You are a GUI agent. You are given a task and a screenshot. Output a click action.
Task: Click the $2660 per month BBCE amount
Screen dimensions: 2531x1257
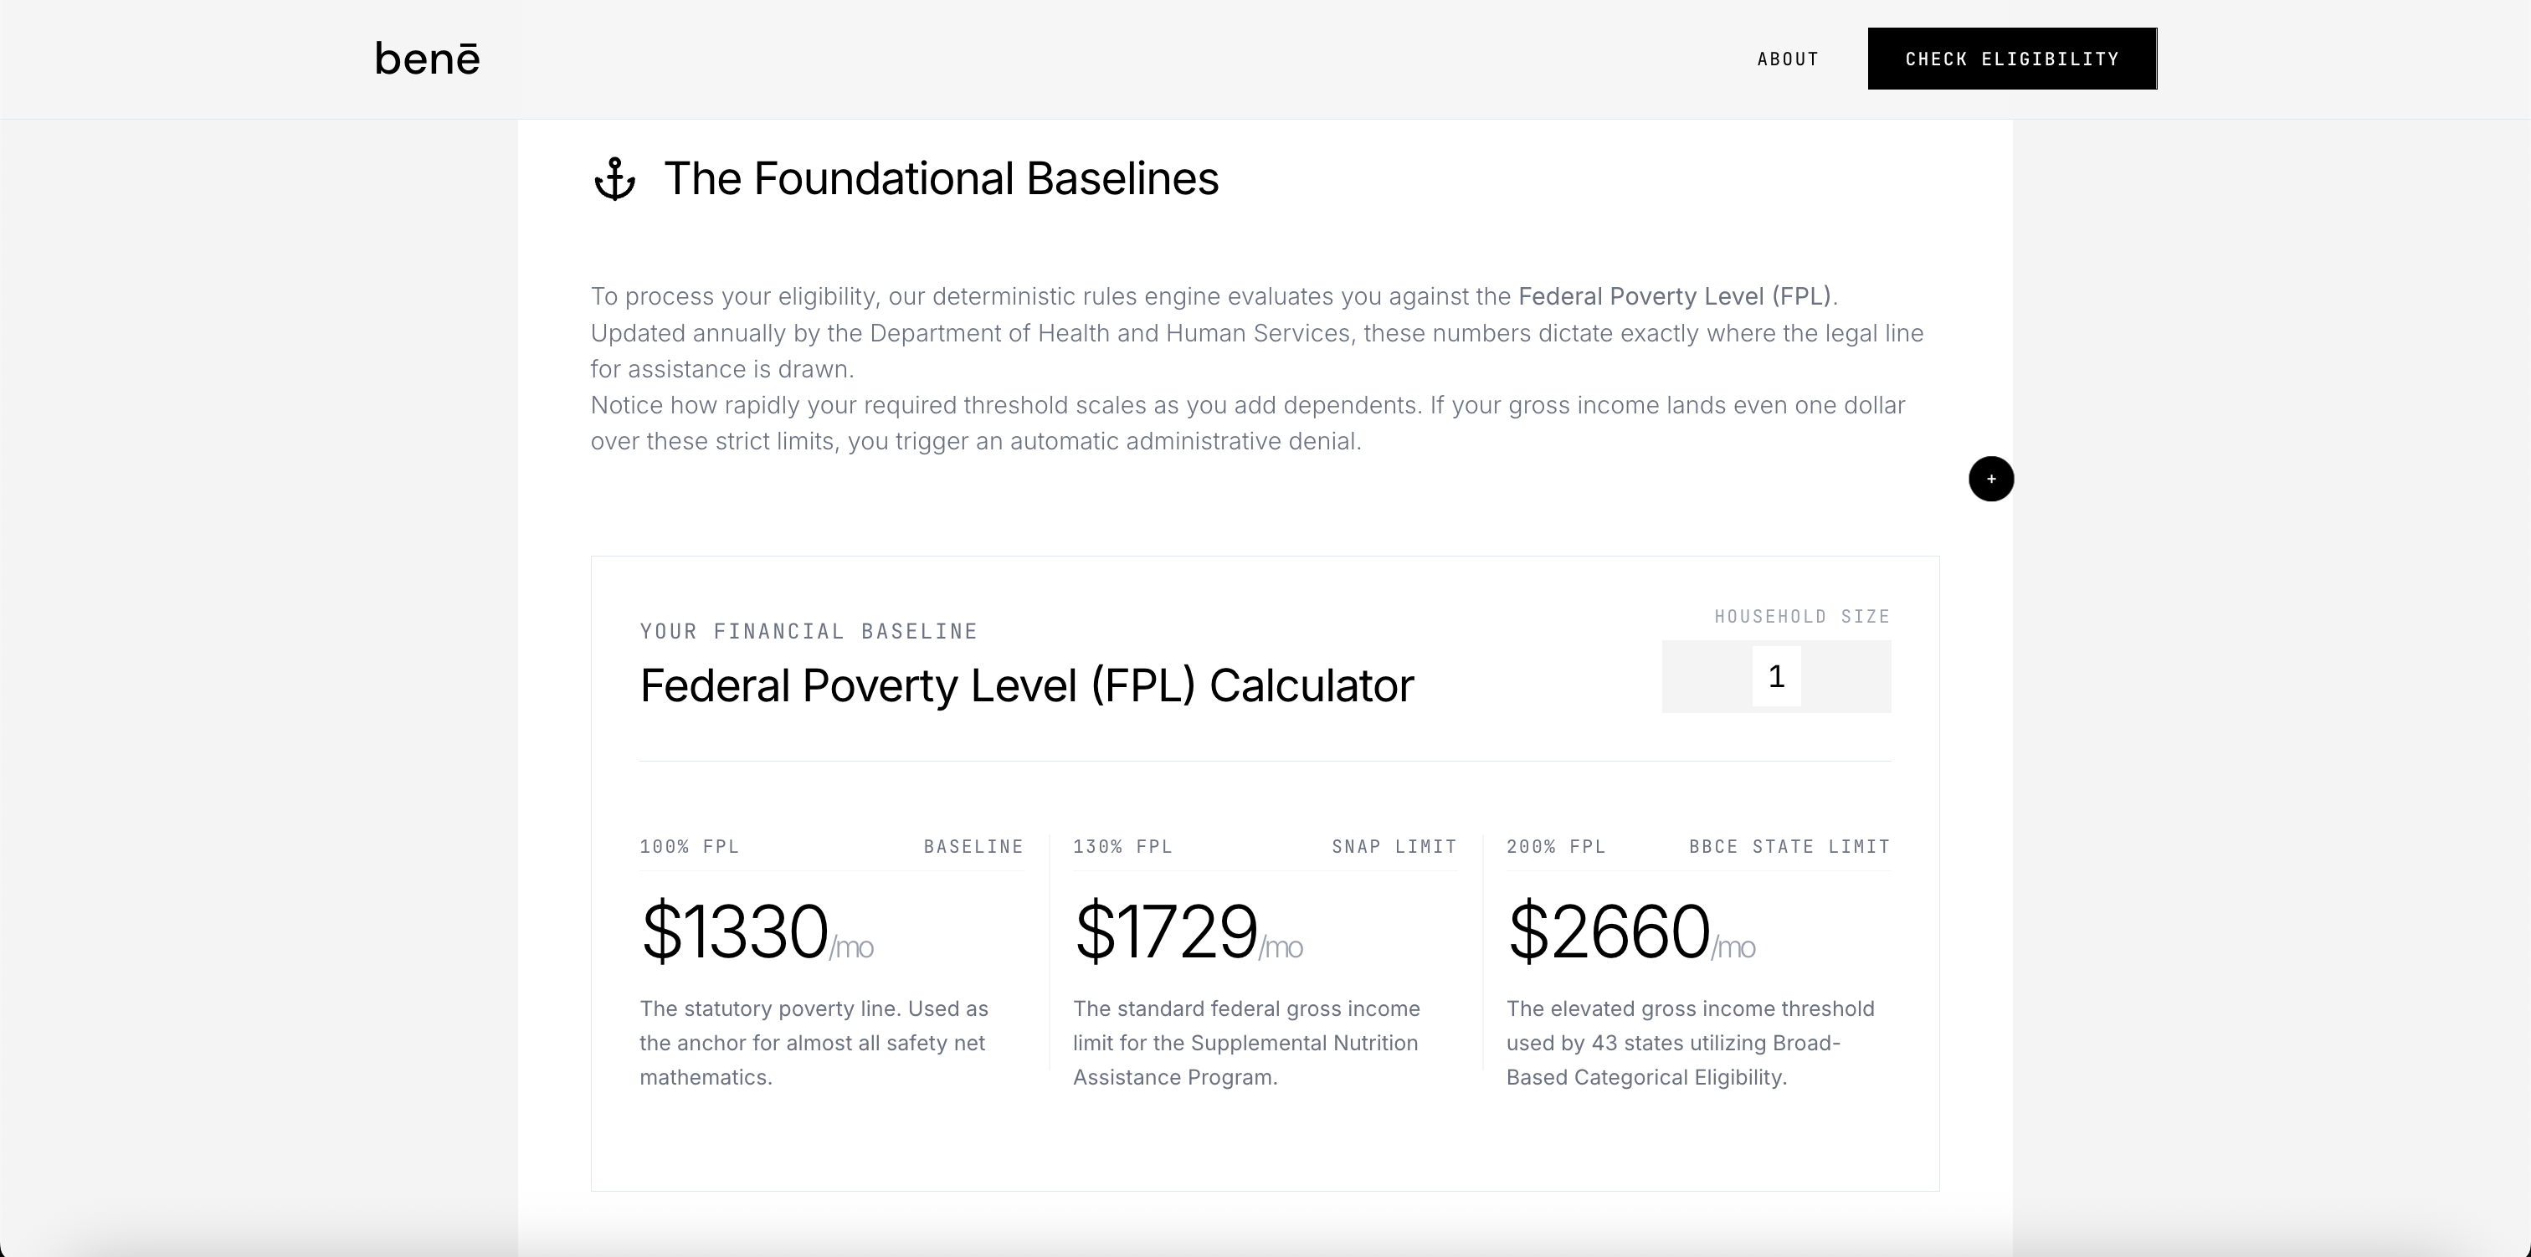[x=1631, y=931]
